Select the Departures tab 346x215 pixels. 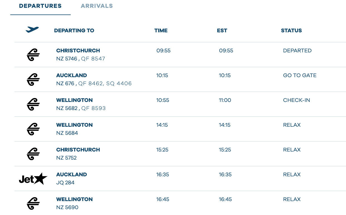tap(40, 6)
